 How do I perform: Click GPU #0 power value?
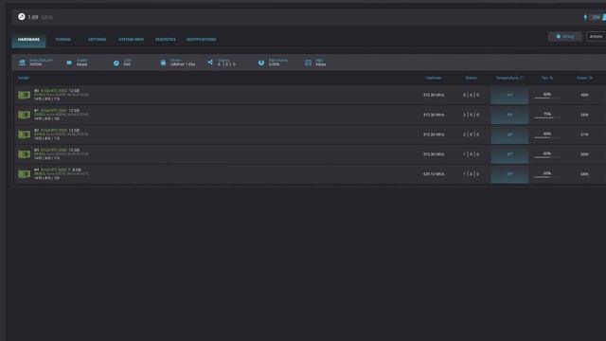pyautogui.click(x=584, y=95)
